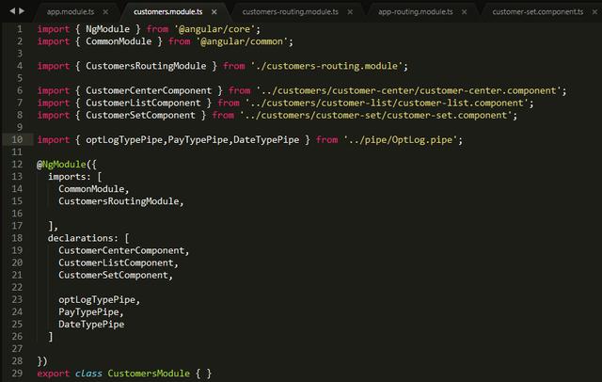Screen dimensions: 602x382
Task: Go to the previous tab using left arrow
Action: pyautogui.click(x=12, y=11)
